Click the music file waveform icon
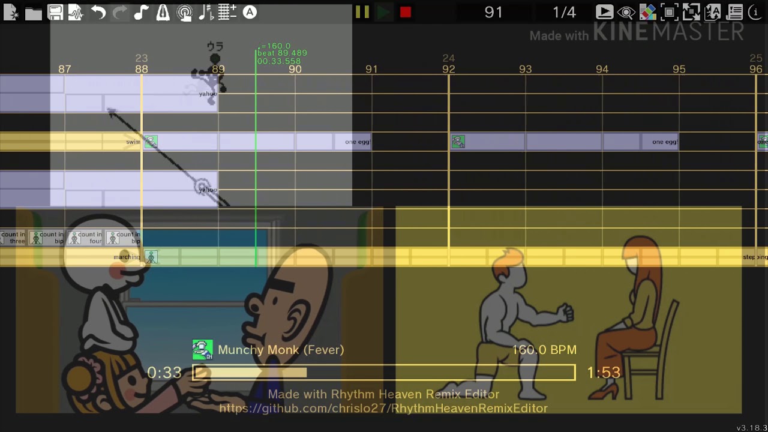 click(76, 13)
